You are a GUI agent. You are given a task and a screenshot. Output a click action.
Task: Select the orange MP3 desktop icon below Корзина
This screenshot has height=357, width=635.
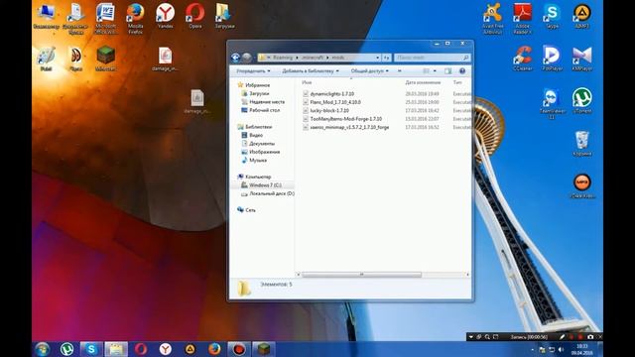pos(582,185)
